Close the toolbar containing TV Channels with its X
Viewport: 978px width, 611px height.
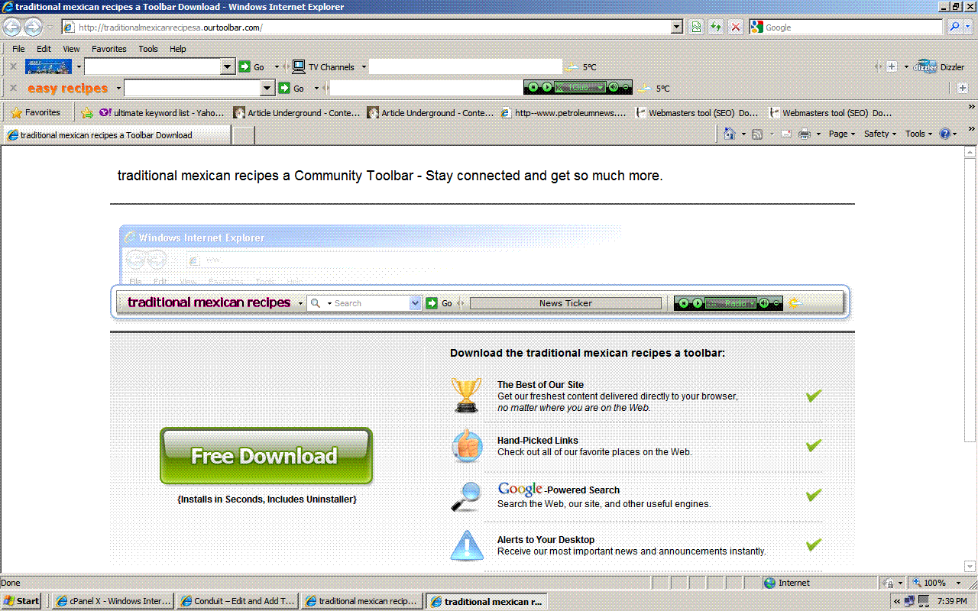pos(12,67)
